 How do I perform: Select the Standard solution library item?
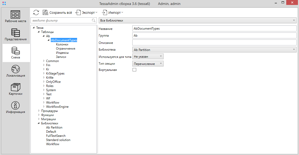58,140
